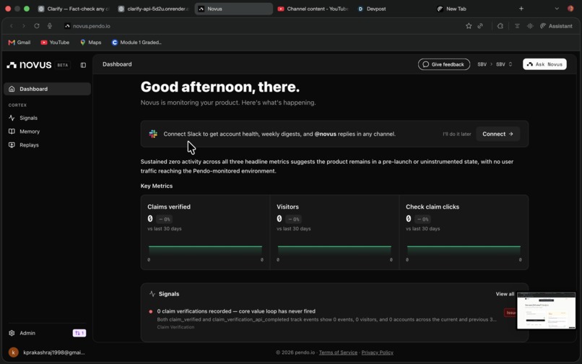Image resolution: width=582 pixels, height=364 pixels.
Task: Click the profile avatar in the tab bar
Action: 570,9
